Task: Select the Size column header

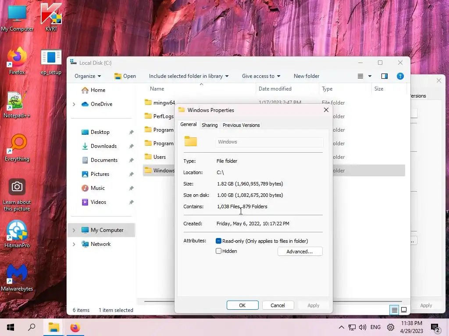Action: coord(389,89)
